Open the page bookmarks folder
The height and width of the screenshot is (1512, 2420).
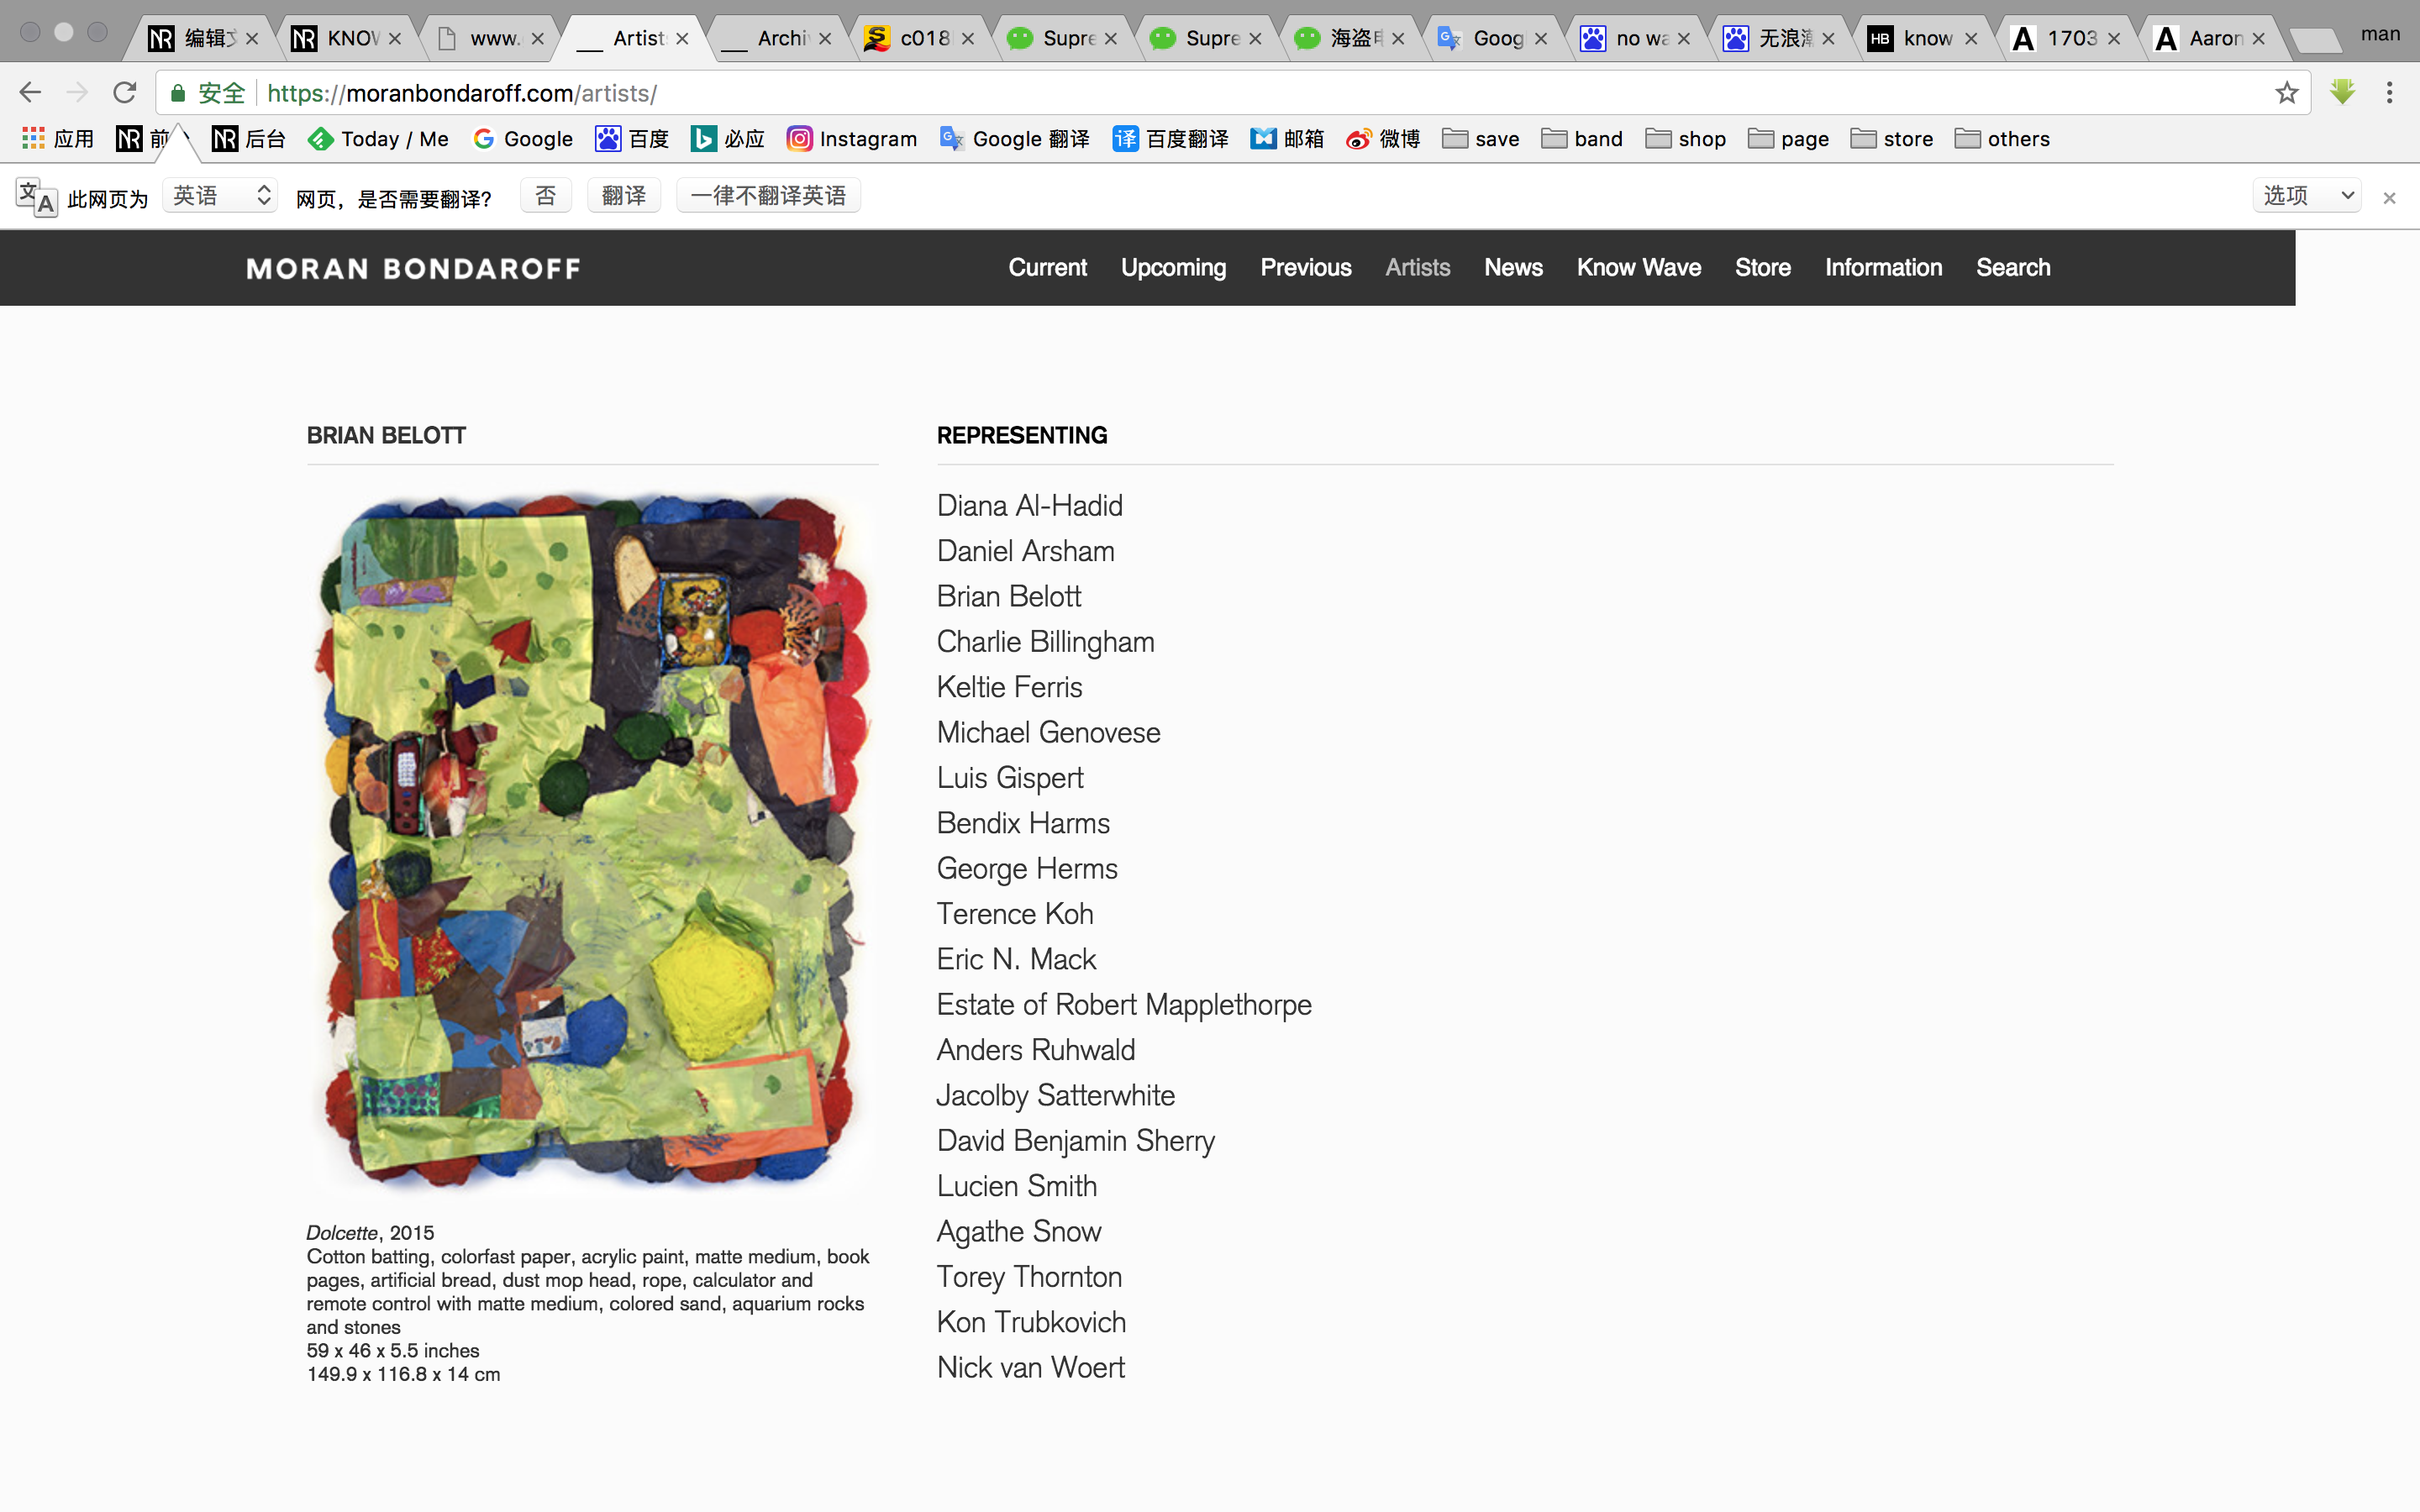(x=1789, y=139)
